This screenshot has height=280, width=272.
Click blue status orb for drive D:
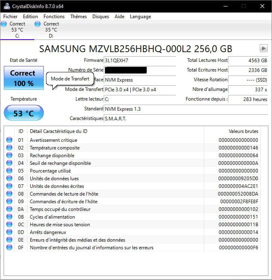[x=38, y=24]
